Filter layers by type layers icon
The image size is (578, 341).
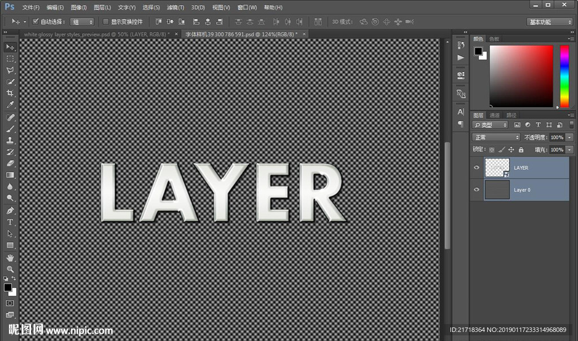tap(538, 125)
